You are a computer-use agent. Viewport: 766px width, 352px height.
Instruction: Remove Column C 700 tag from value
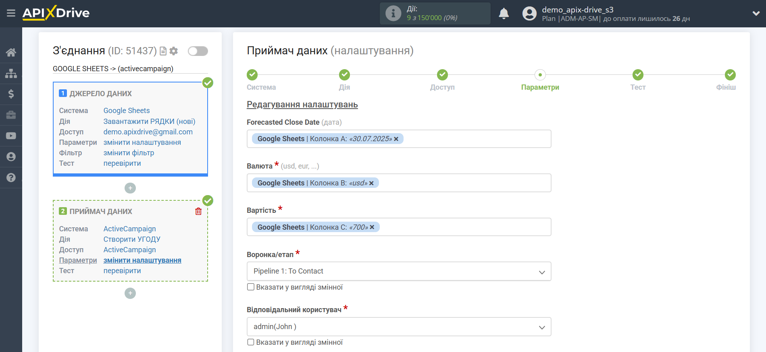pyautogui.click(x=372, y=227)
